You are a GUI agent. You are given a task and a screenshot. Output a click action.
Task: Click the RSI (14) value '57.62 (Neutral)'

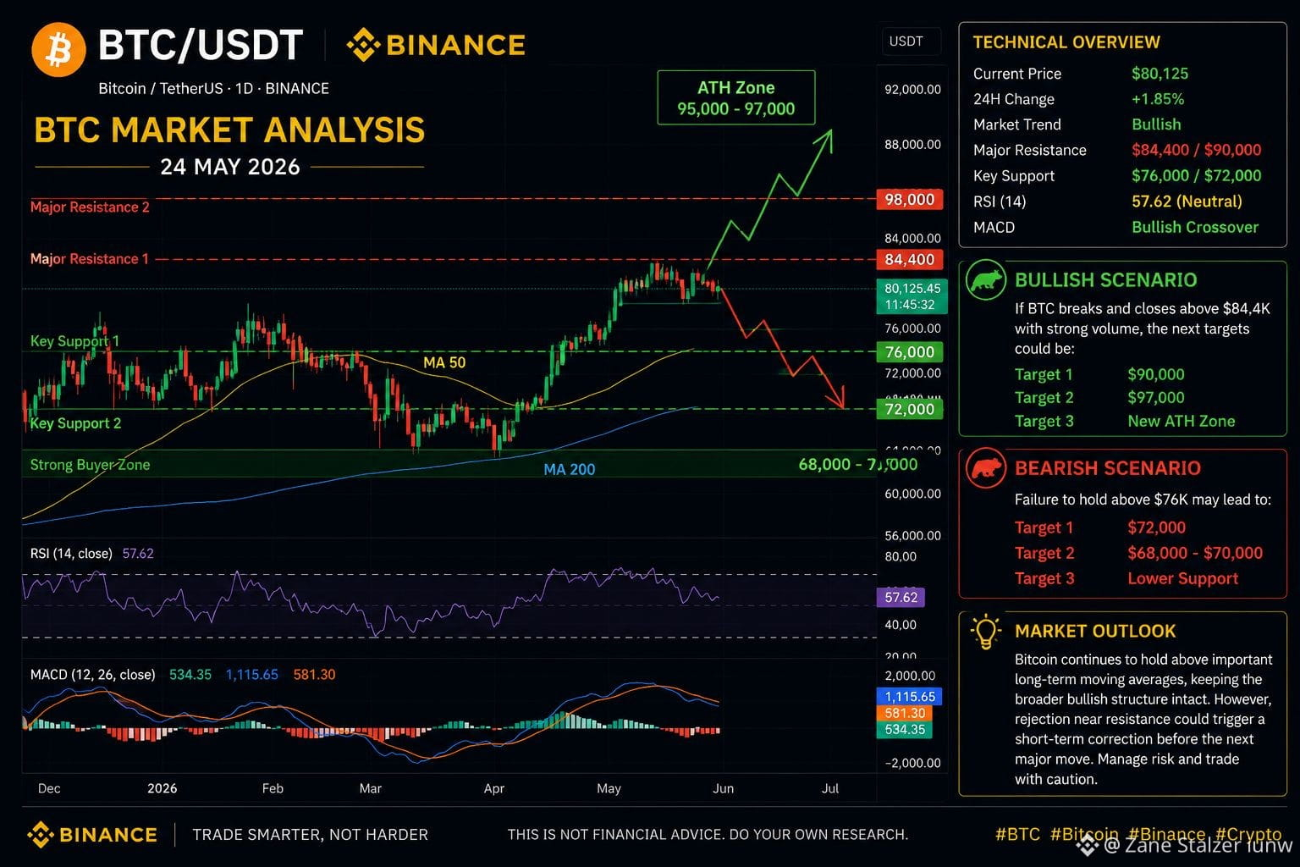1187,202
